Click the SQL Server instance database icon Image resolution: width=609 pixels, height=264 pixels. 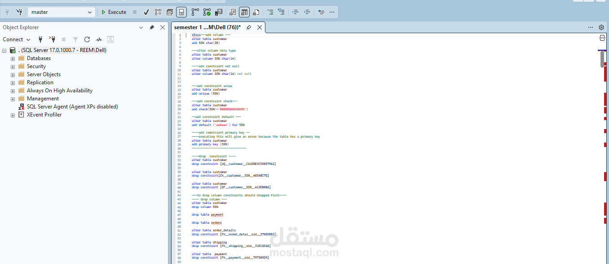tap(13, 50)
